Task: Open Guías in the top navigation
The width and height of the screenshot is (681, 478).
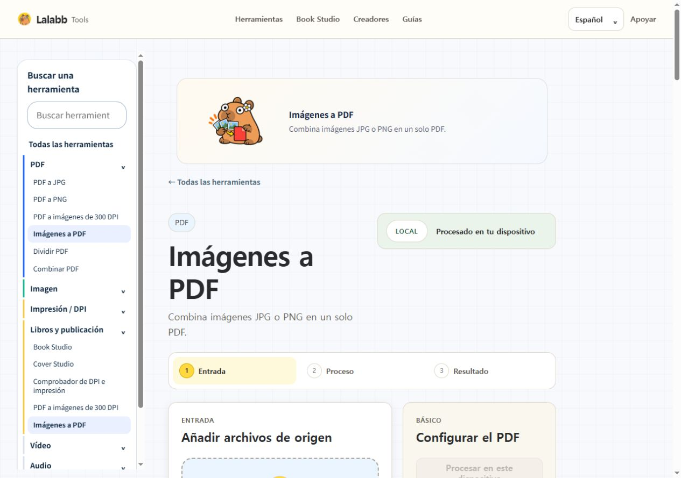Action: tap(412, 19)
